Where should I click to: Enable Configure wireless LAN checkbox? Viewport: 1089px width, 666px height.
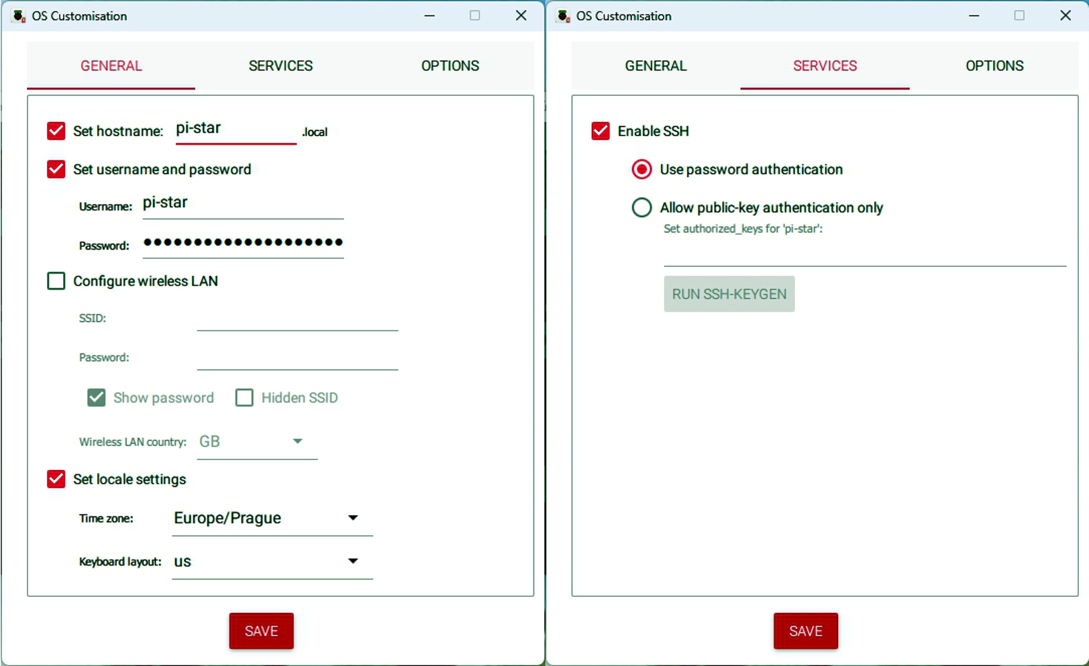pos(56,281)
